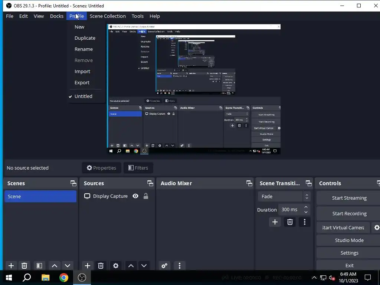The width and height of the screenshot is (380, 285).
Task: Open the Fade transition dropdown
Action: pyautogui.click(x=284, y=196)
